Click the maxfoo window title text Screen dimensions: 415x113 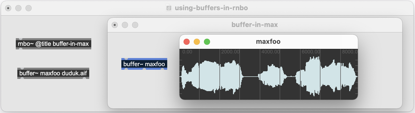click(x=268, y=41)
